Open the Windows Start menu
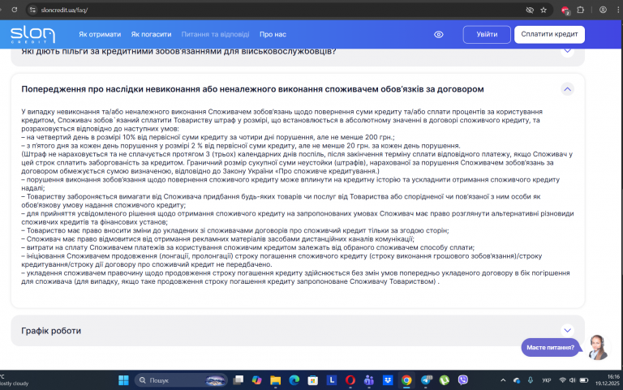Screen dimensions: 623x390 click(x=123, y=380)
